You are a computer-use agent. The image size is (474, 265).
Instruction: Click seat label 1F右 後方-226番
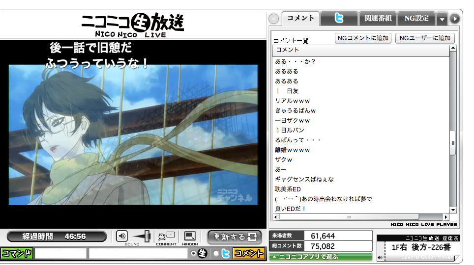coord(421,247)
